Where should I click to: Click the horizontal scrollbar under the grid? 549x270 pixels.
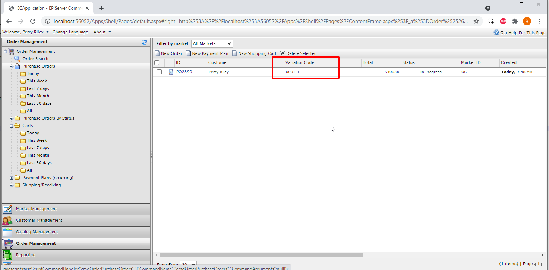[x=261, y=255]
